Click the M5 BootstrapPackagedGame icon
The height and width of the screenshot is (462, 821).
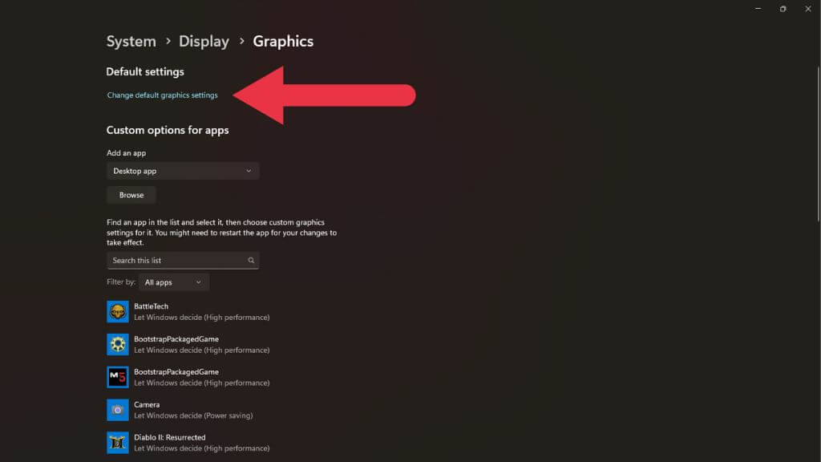[x=118, y=377]
